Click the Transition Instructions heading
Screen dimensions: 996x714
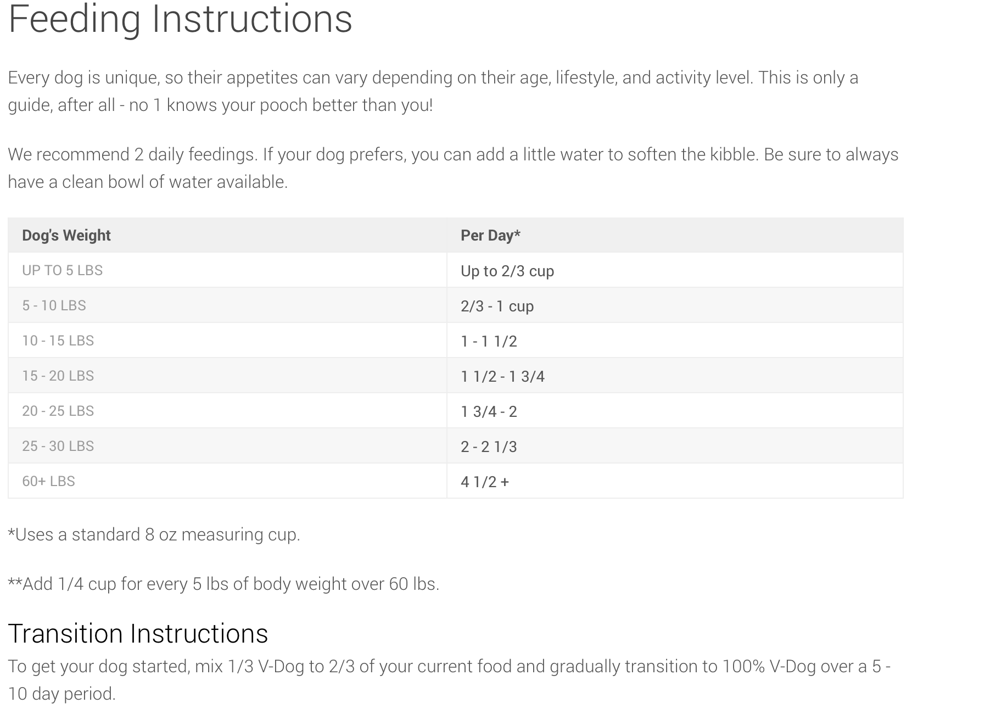coord(138,633)
